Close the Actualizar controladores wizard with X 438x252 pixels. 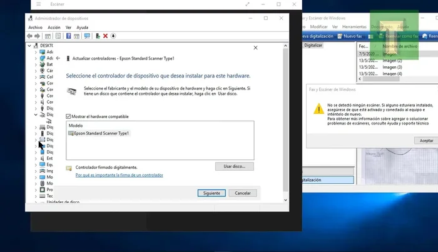click(255, 48)
